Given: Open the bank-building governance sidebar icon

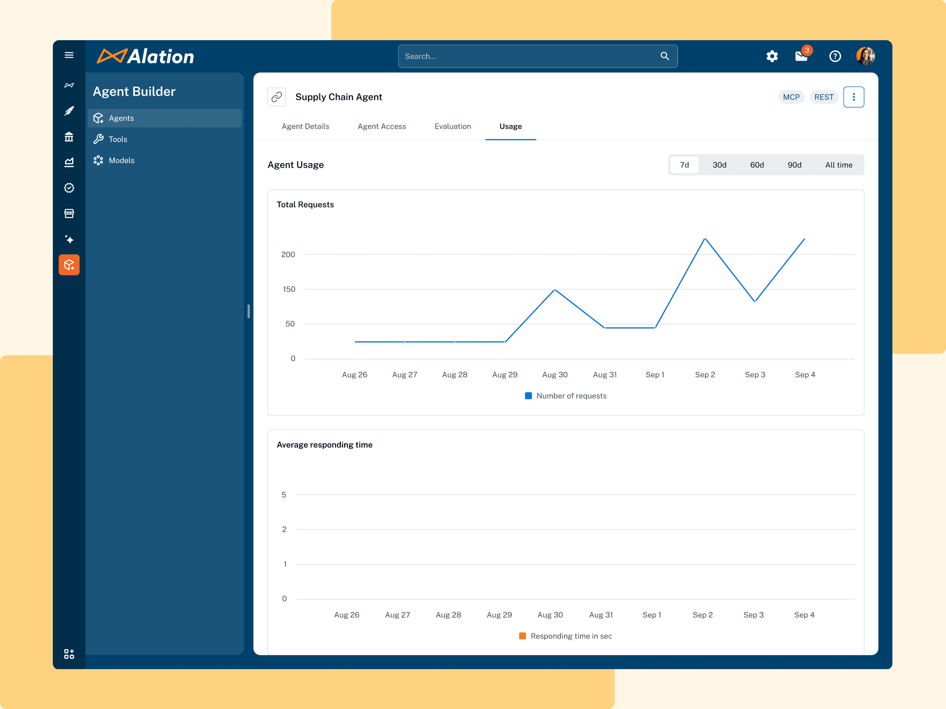Looking at the screenshot, I should (69, 137).
